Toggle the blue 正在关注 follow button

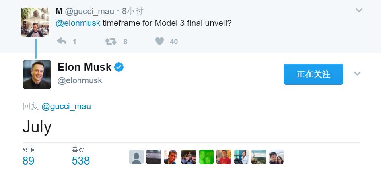pos(313,74)
